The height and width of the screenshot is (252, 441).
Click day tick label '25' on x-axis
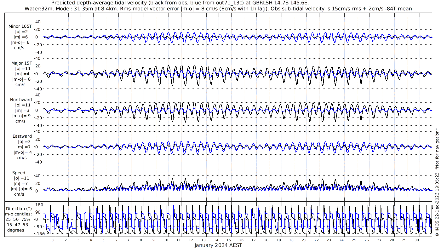[354, 240]
